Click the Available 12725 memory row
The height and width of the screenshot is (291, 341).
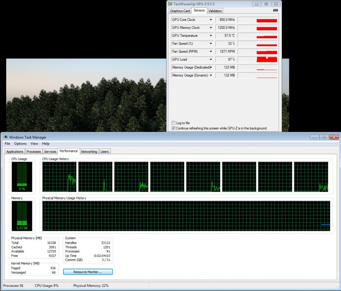pyautogui.click(x=34, y=251)
